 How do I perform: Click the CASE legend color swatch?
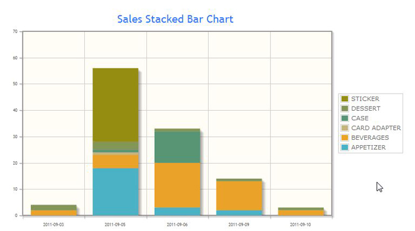click(x=344, y=118)
